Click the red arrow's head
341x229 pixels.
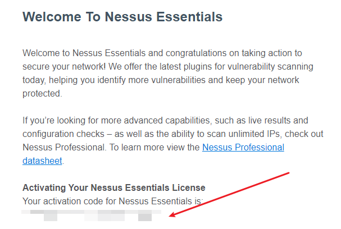pos(173,214)
